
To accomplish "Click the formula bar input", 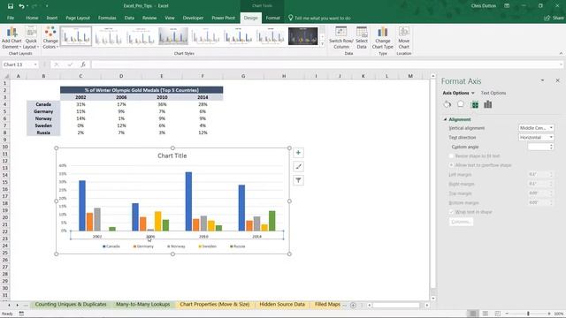I will [326, 64].
